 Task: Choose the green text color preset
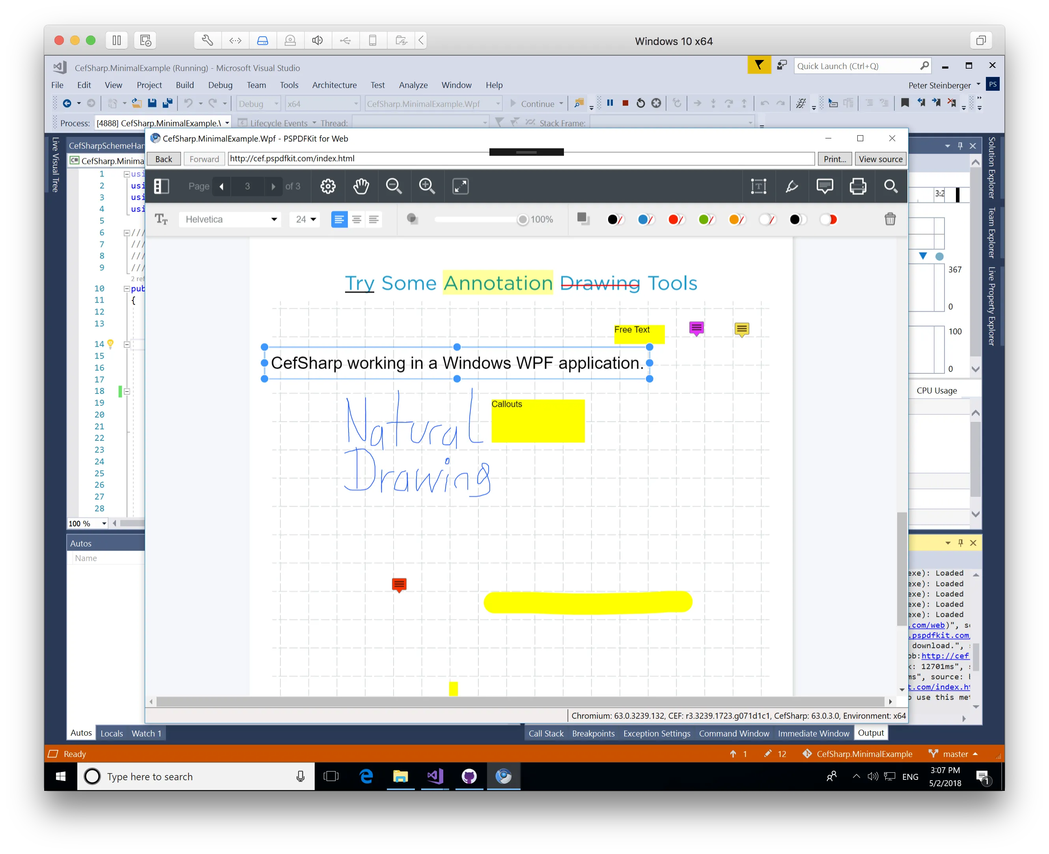pyautogui.click(x=706, y=219)
